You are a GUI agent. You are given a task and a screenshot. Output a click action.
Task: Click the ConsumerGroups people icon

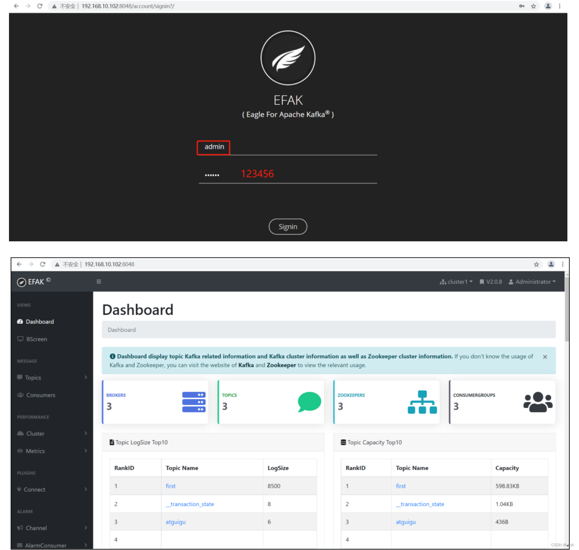(x=538, y=402)
